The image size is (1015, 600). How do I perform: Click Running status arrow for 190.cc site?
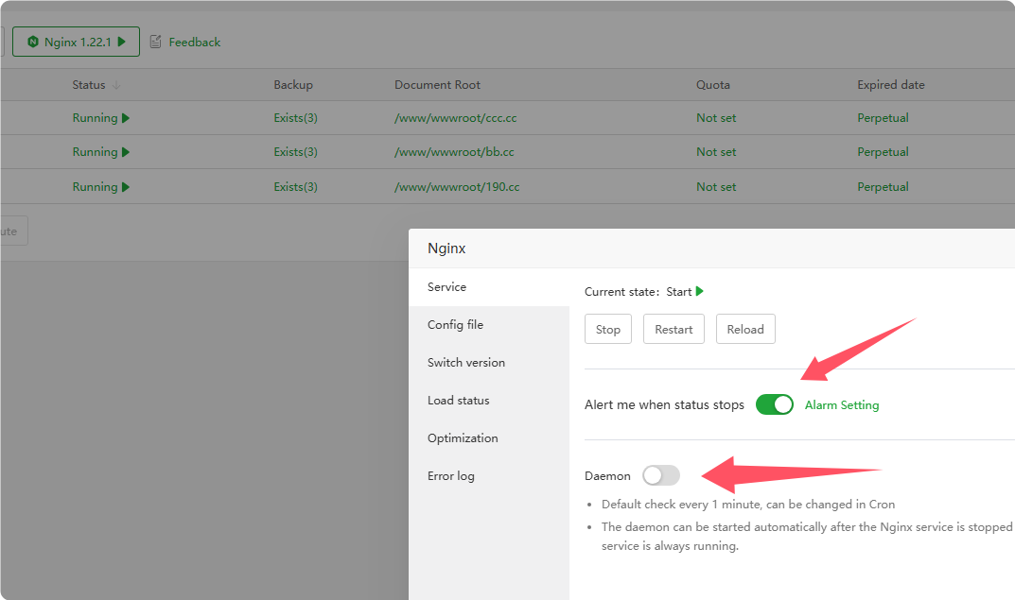[x=126, y=187]
